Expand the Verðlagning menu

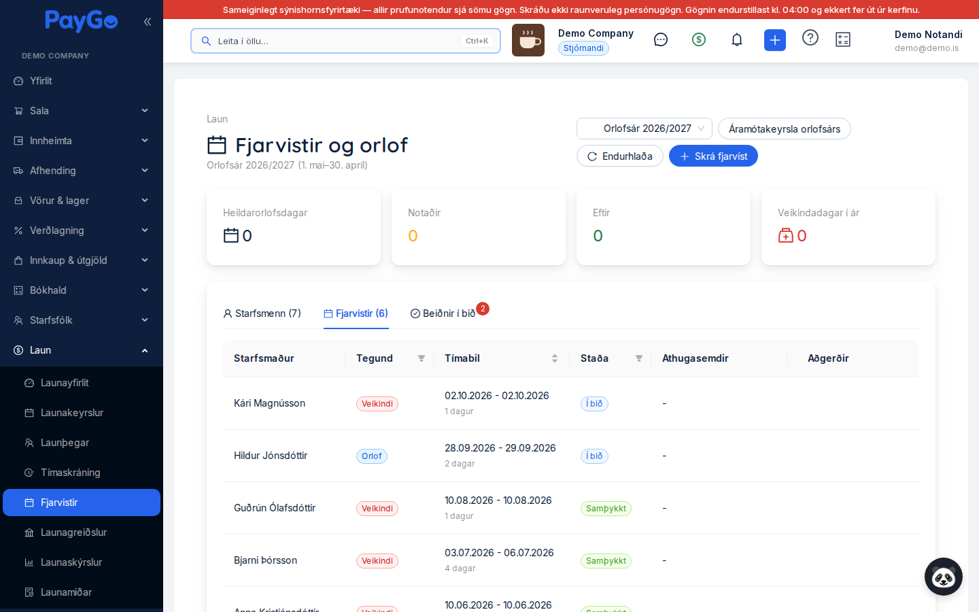pos(82,231)
